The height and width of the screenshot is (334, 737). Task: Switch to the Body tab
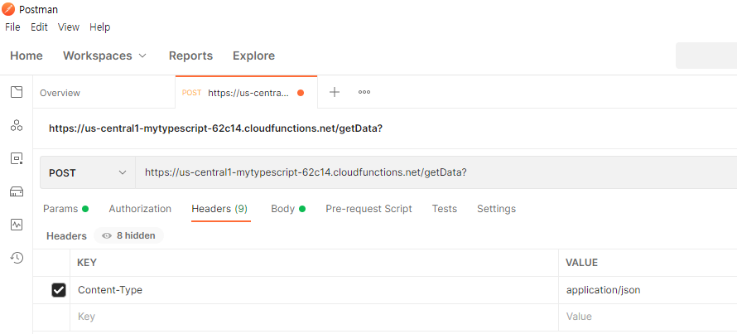point(288,209)
